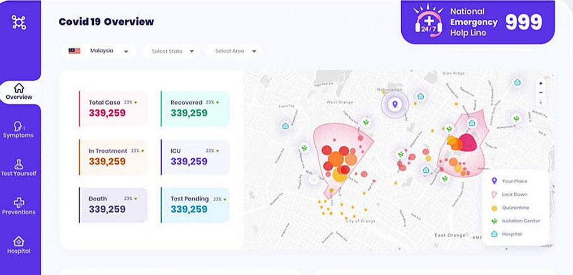Click the Death value 339,259
The image size is (573, 275).
(107, 209)
